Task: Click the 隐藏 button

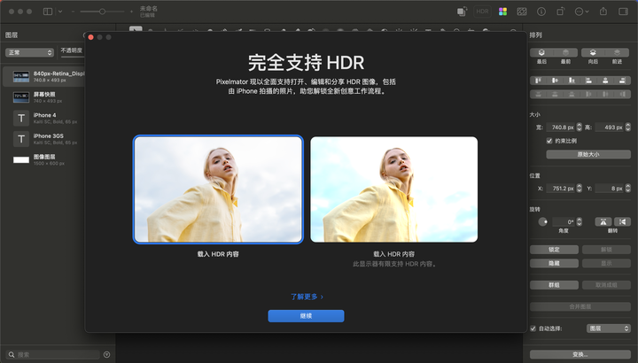Action: [554, 264]
